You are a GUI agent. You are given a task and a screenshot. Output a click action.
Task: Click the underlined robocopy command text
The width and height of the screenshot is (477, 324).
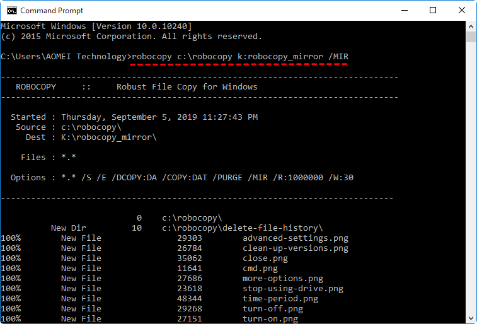pos(239,57)
